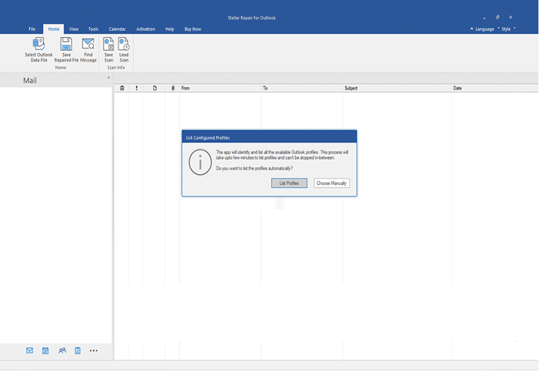Open Calendar view icon in bottom bar
Image resolution: width=539 pixels, height=372 pixels.
[45, 351]
